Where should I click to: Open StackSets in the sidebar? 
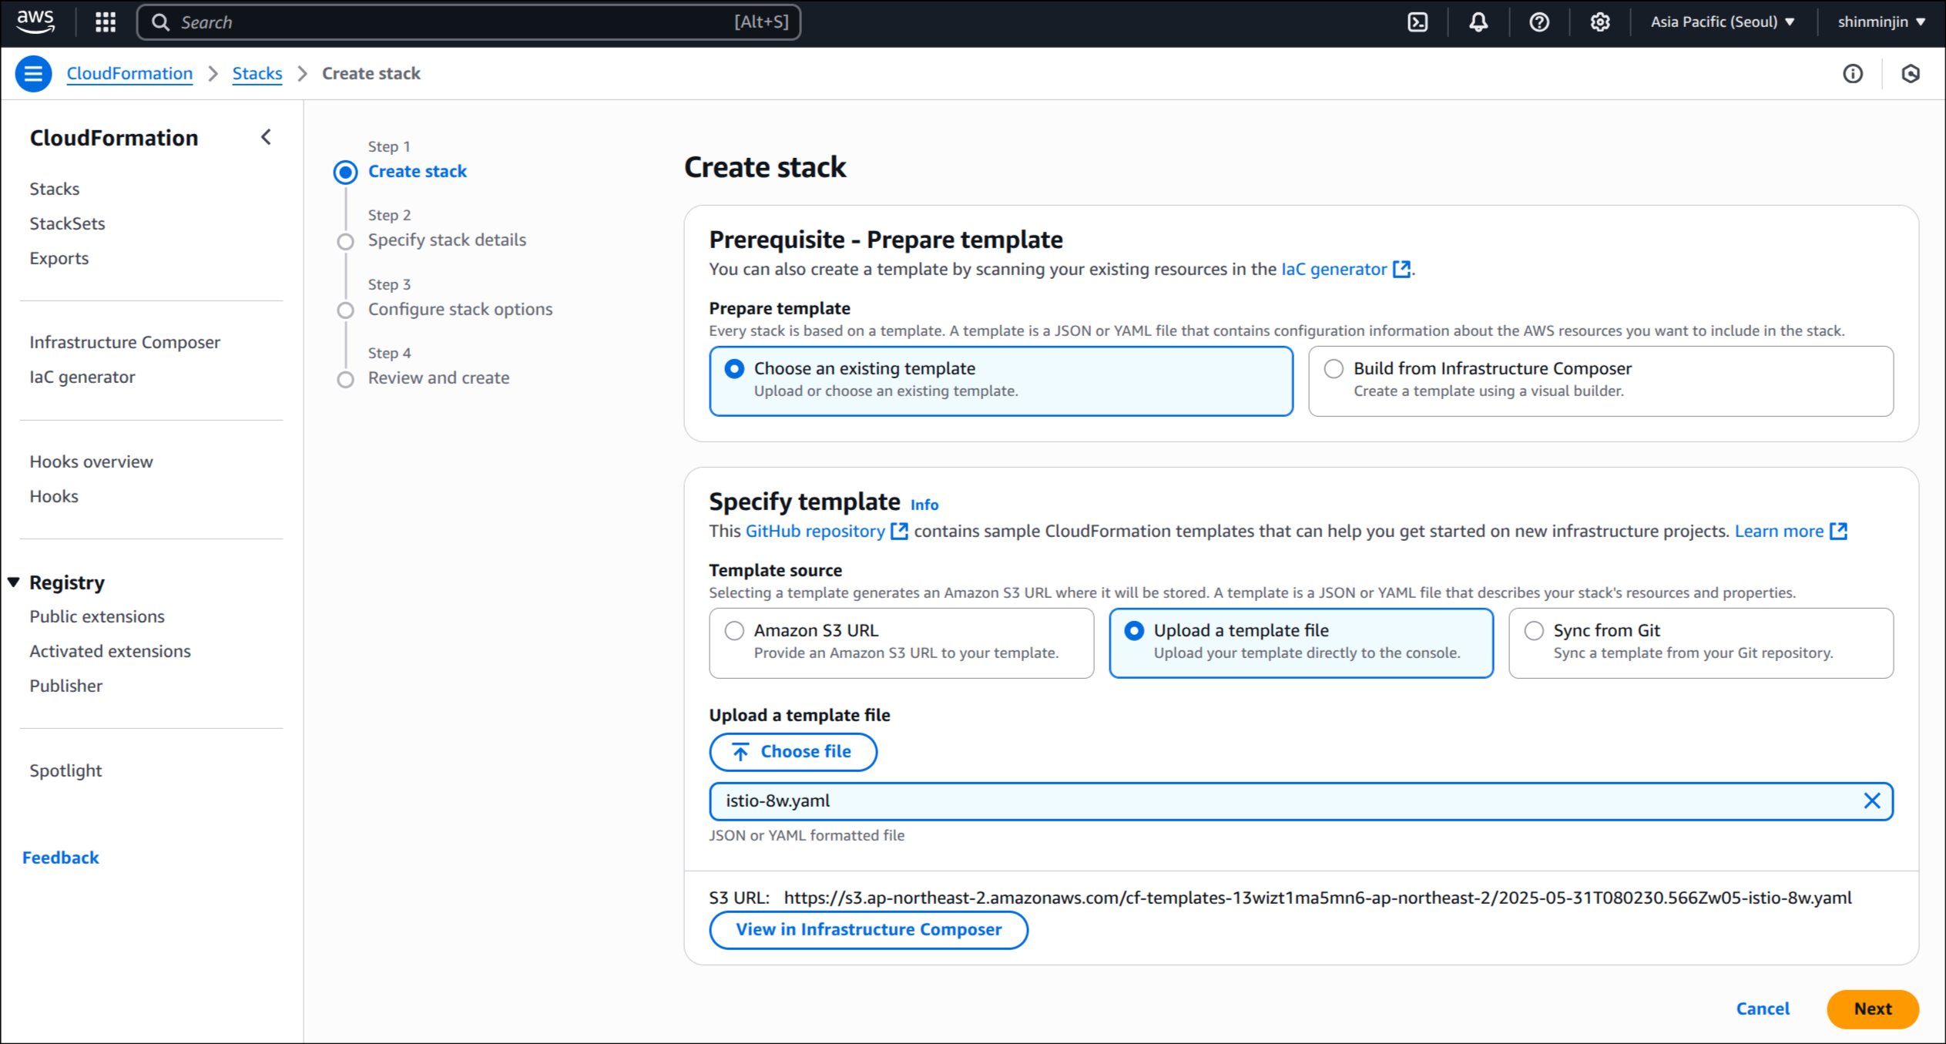click(67, 223)
